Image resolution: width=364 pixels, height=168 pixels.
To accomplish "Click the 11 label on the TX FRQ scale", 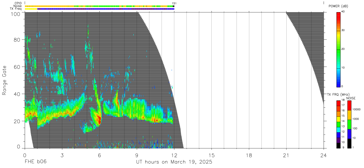I will tap(343, 137).
